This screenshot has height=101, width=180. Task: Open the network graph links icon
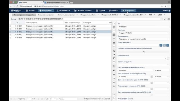(114, 74)
